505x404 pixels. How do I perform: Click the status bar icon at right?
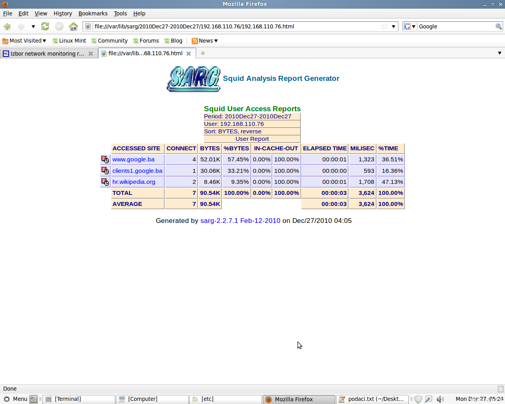coord(500,389)
